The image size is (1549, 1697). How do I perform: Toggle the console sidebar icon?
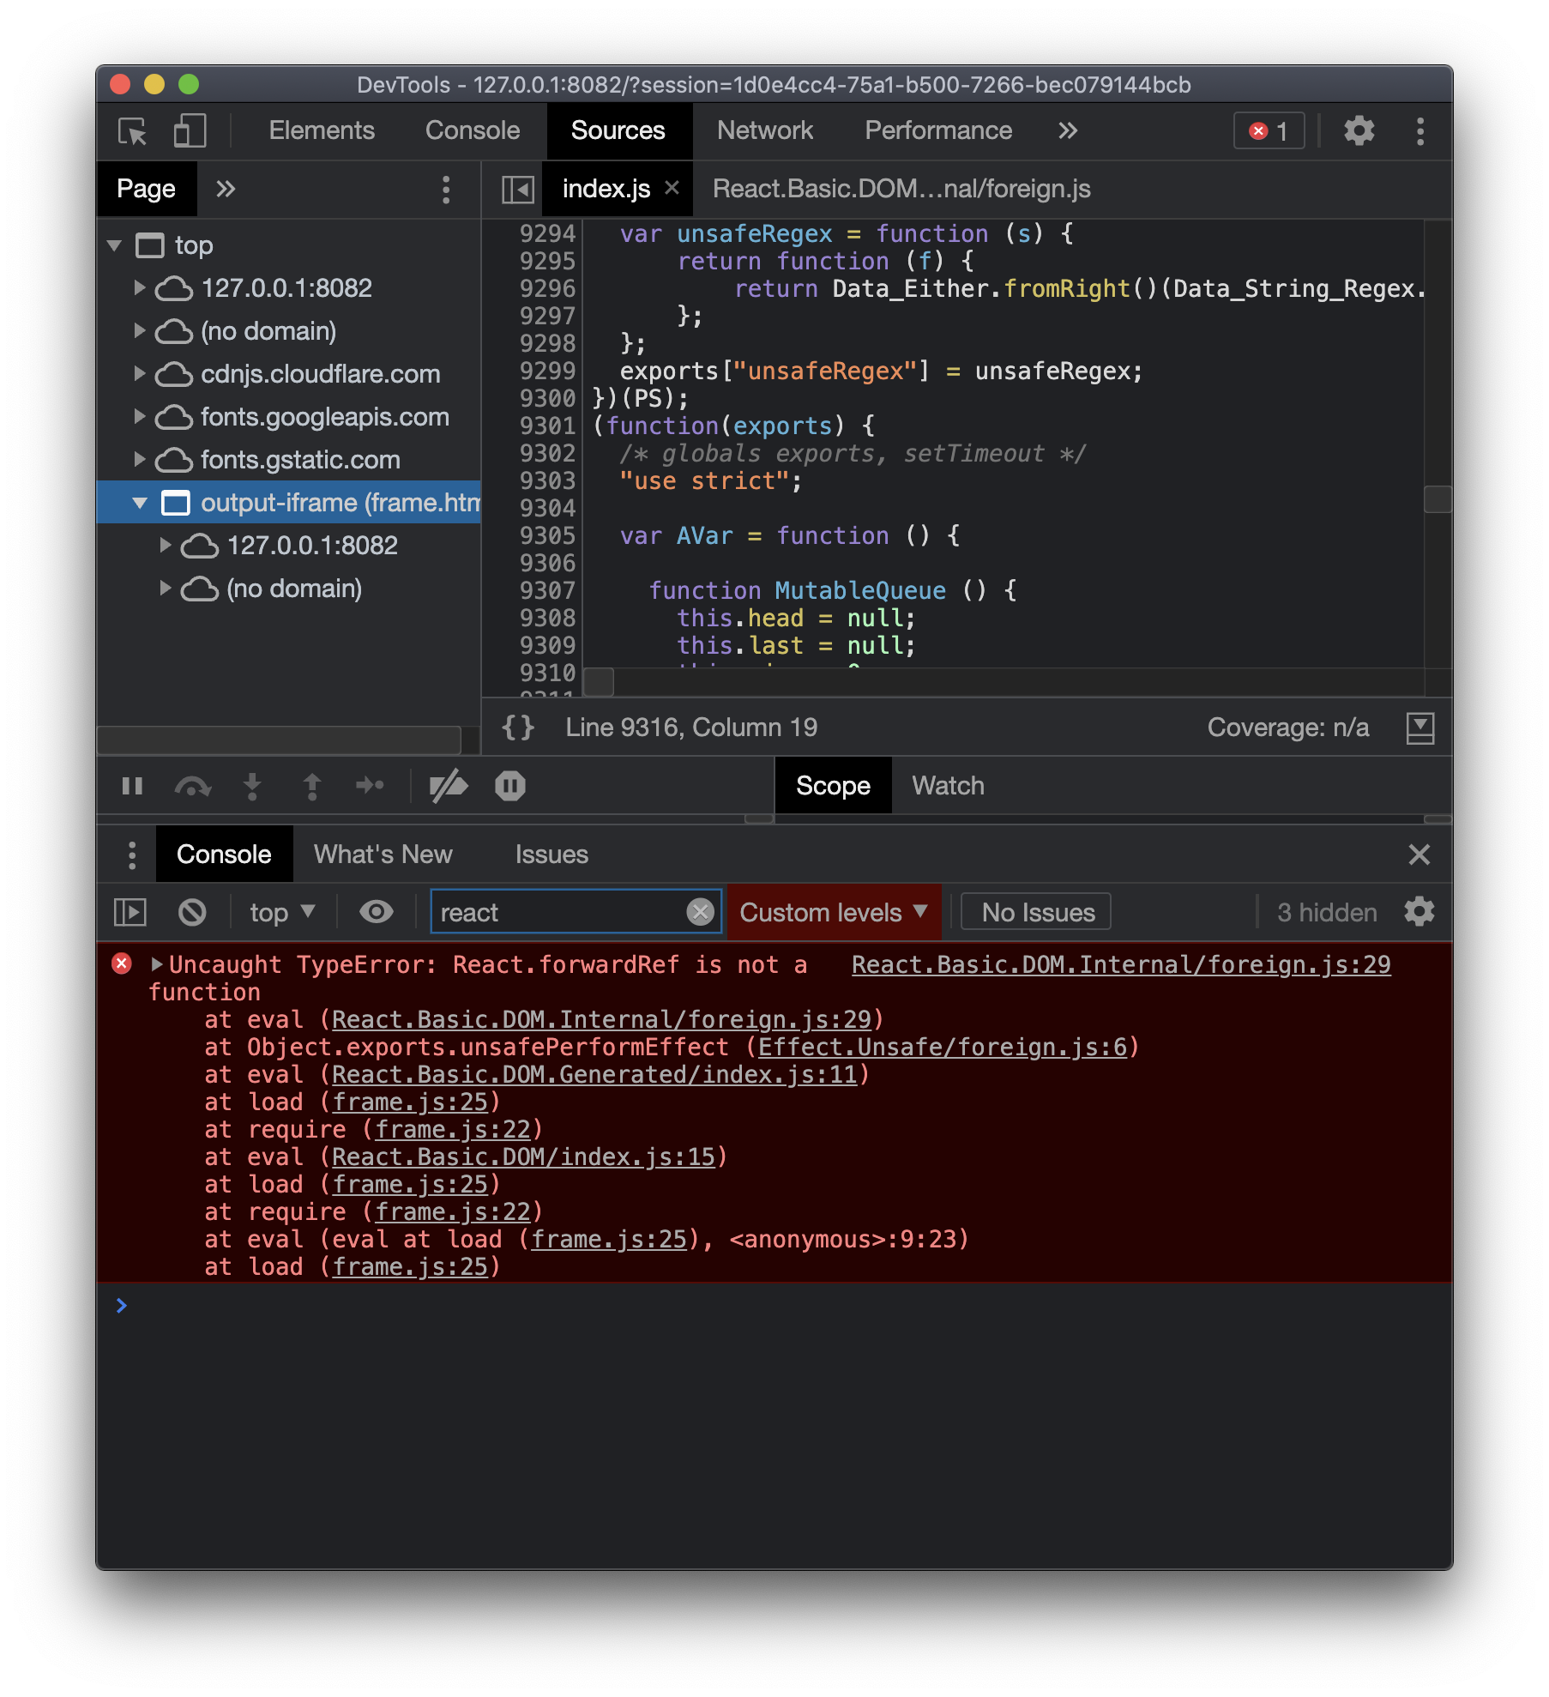click(x=130, y=912)
